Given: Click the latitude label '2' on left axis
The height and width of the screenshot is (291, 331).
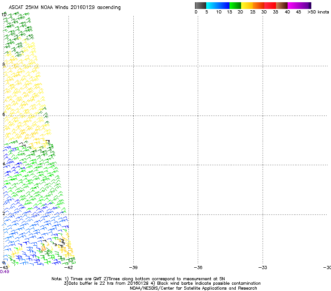Looking at the screenshot, I should coord(4,214).
